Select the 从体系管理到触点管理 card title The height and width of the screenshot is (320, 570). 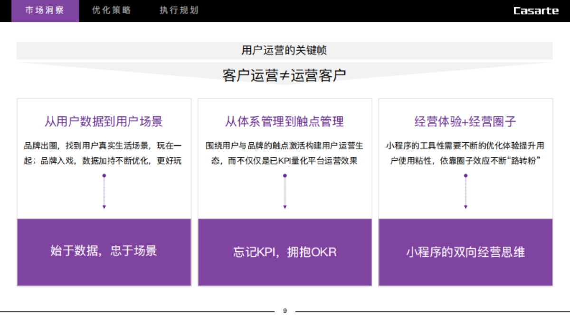pos(285,121)
